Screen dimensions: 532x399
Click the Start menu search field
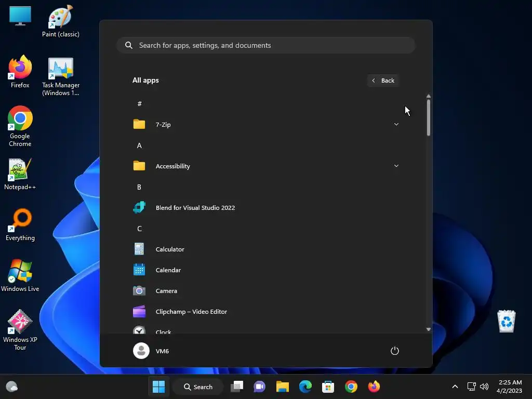pos(266,45)
